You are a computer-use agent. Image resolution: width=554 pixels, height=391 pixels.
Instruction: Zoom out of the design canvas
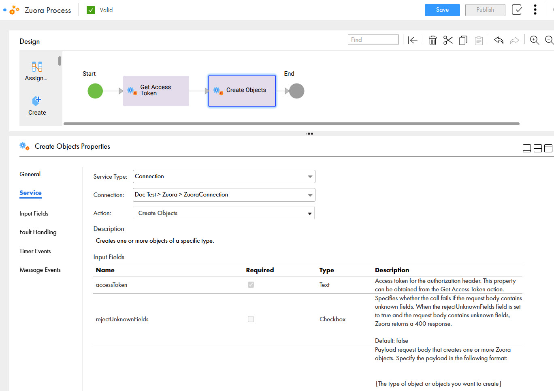click(549, 40)
